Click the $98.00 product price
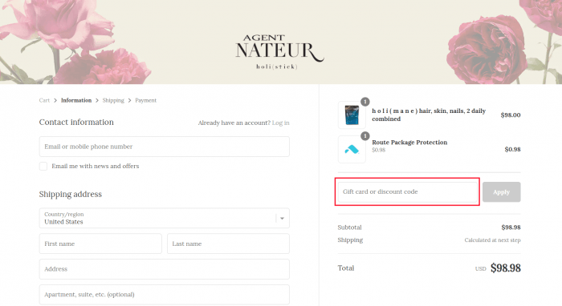Screen dimensions: 562x306 tap(511, 115)
